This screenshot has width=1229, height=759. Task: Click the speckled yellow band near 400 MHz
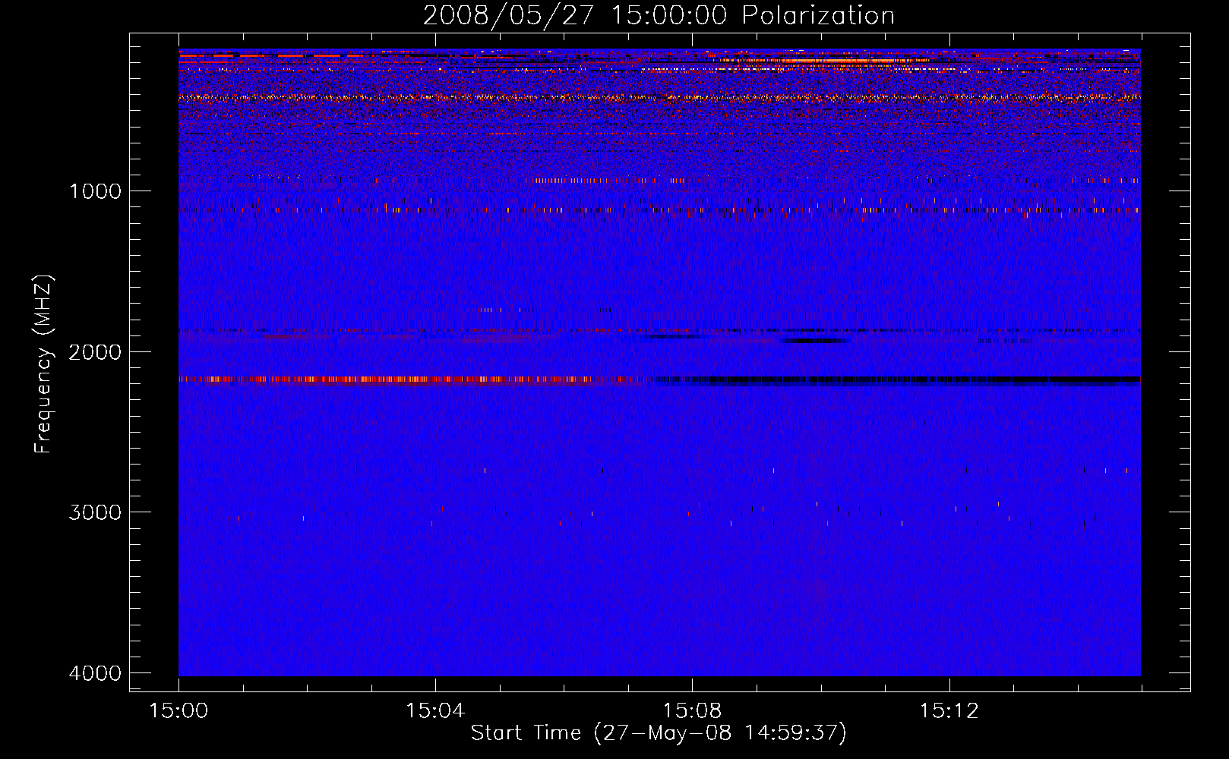coord(659,97)
